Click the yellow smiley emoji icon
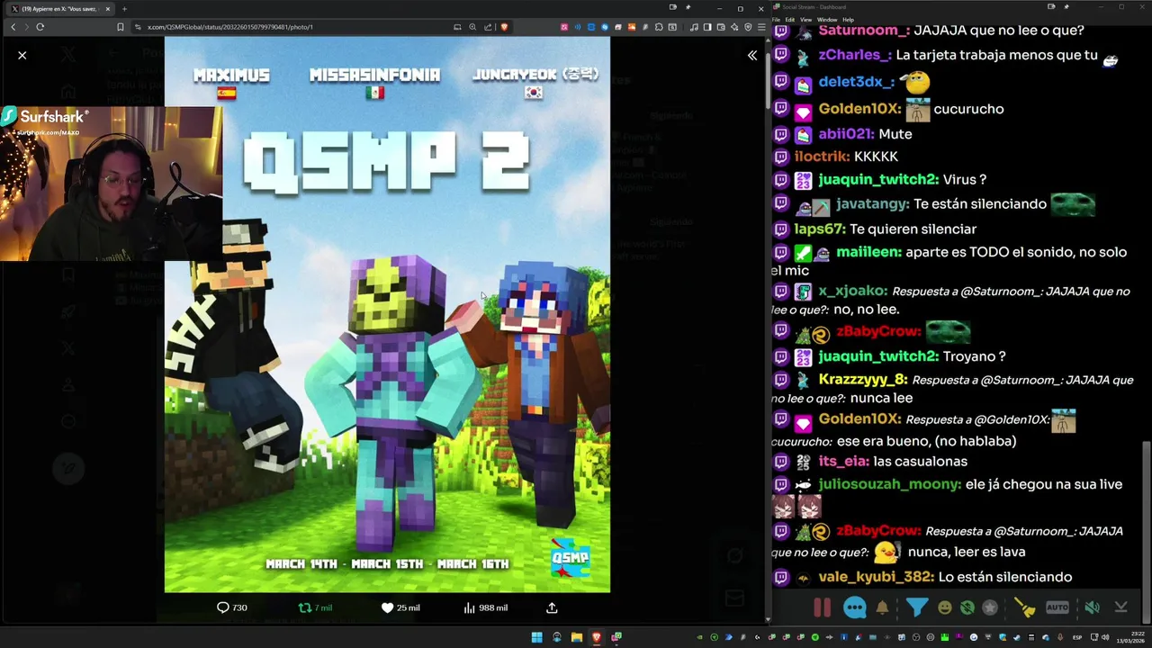The height and width of the screenshot is (648, 1152). 944,607
